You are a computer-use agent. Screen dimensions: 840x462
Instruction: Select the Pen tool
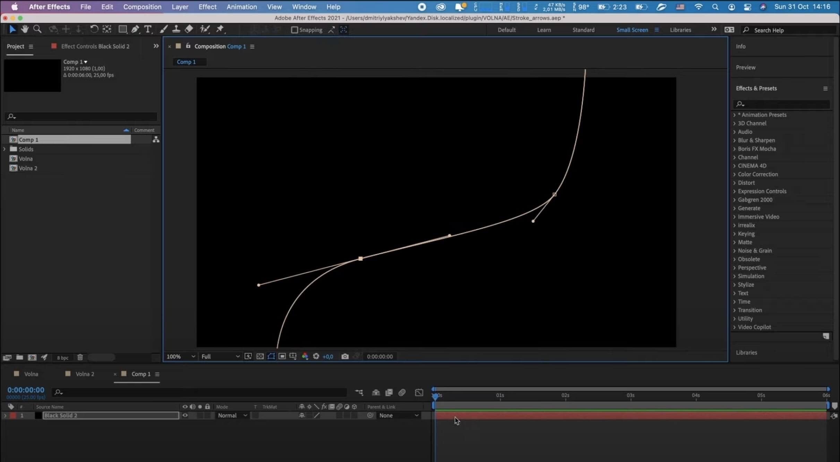tap(135, 29)
